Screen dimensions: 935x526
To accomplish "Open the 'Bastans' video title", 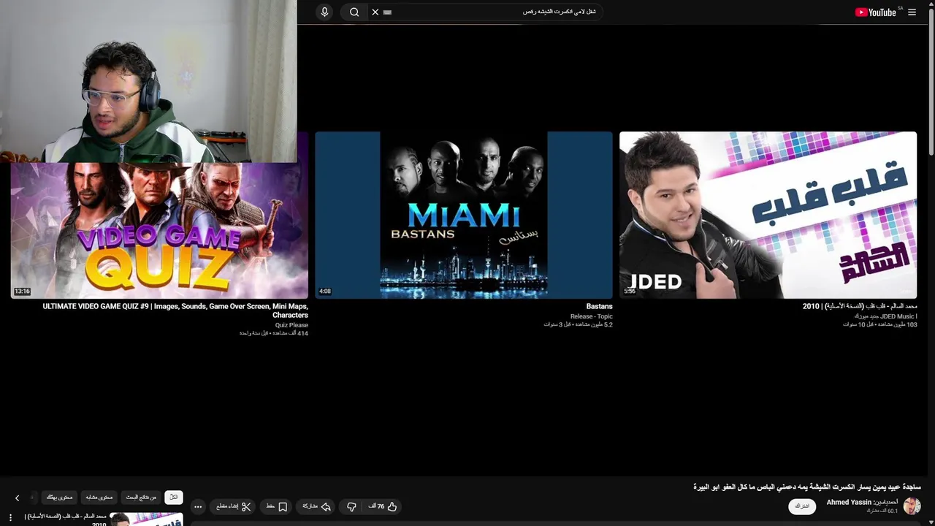I will (x=599, y=306).
